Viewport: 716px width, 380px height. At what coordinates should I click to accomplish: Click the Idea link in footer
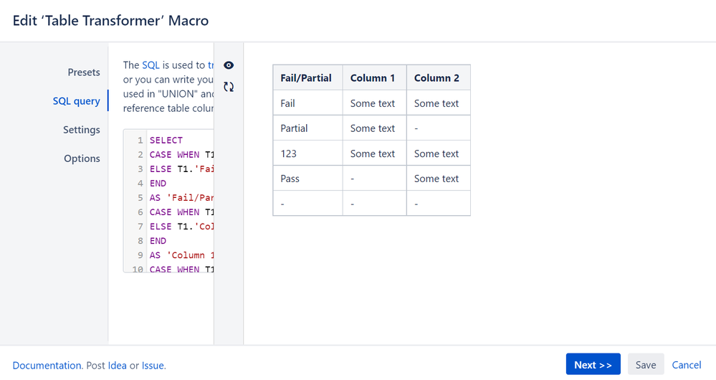tap(117, 366)
